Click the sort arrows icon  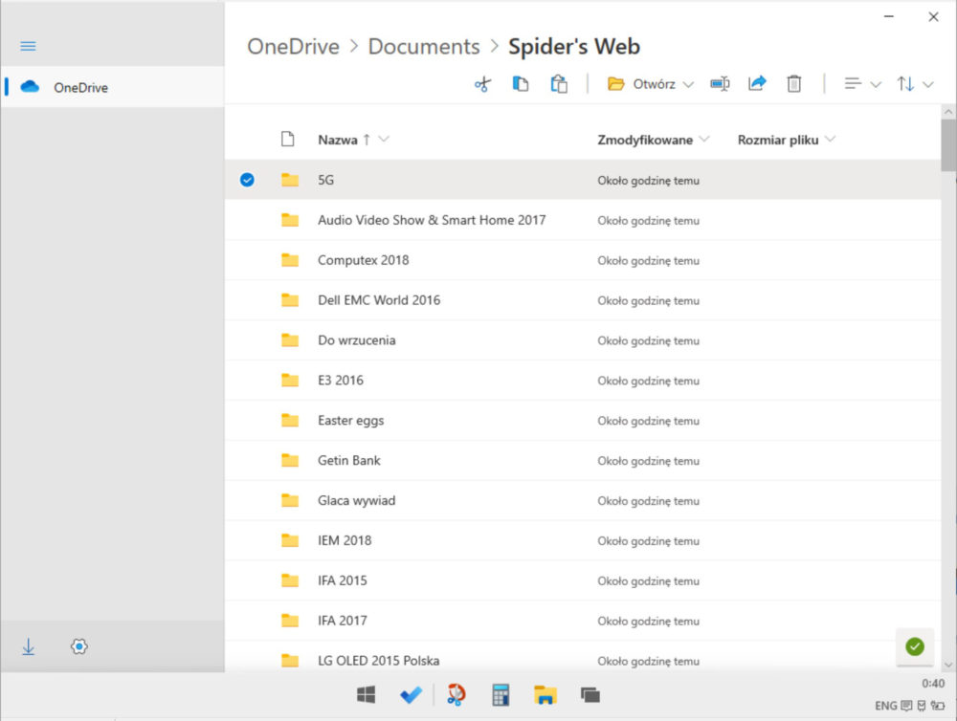[x=905, y=84]
